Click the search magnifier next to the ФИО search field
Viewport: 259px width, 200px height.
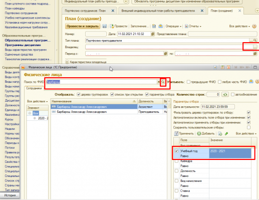tap(163, 82)
